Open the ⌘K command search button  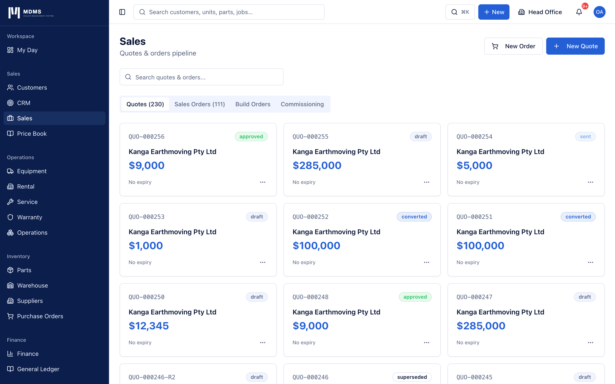460,12
